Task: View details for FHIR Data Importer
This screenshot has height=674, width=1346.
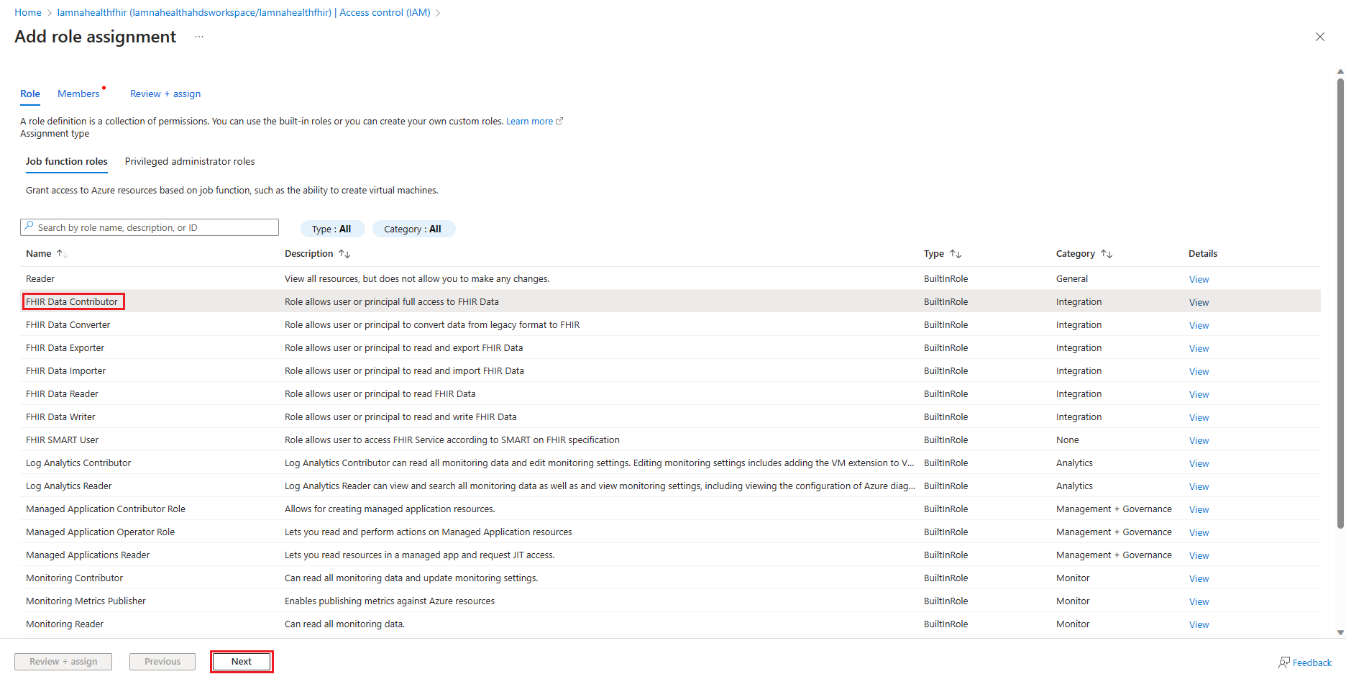Action: pos(1199,372)
